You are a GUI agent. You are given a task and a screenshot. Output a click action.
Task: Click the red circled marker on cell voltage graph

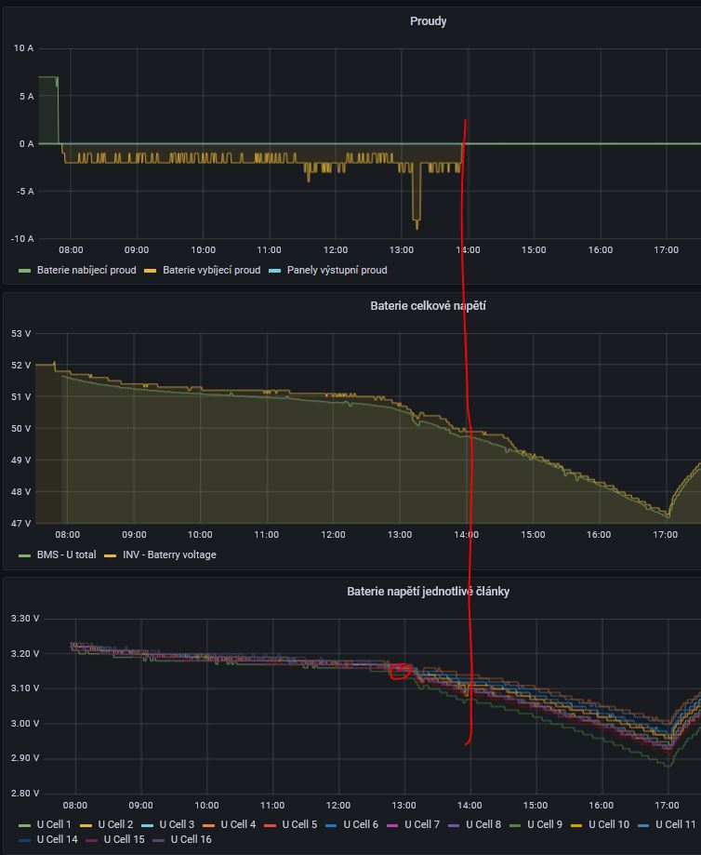tap(401, 672)
